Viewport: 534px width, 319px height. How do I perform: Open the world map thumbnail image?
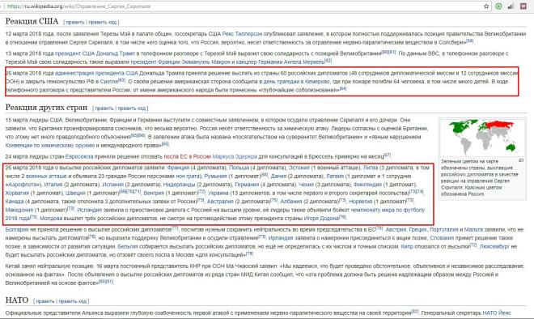click(482, 137)
